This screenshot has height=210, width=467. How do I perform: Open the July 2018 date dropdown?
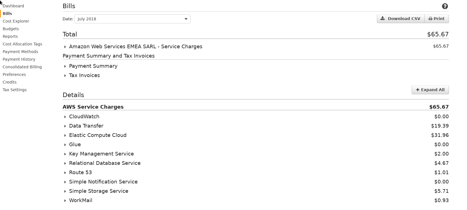pos(132,19)
